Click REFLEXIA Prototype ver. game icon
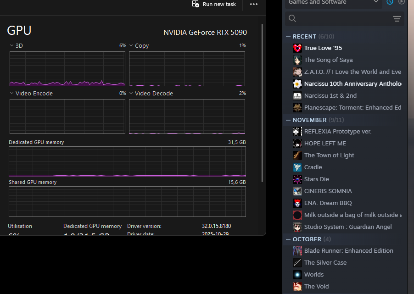Image resolution: width=414 pixels, height=294 pixels. [297, 132]
